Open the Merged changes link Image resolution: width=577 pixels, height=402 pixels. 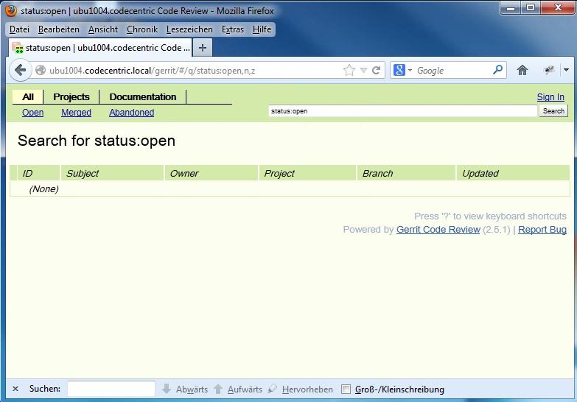point(76,113)
